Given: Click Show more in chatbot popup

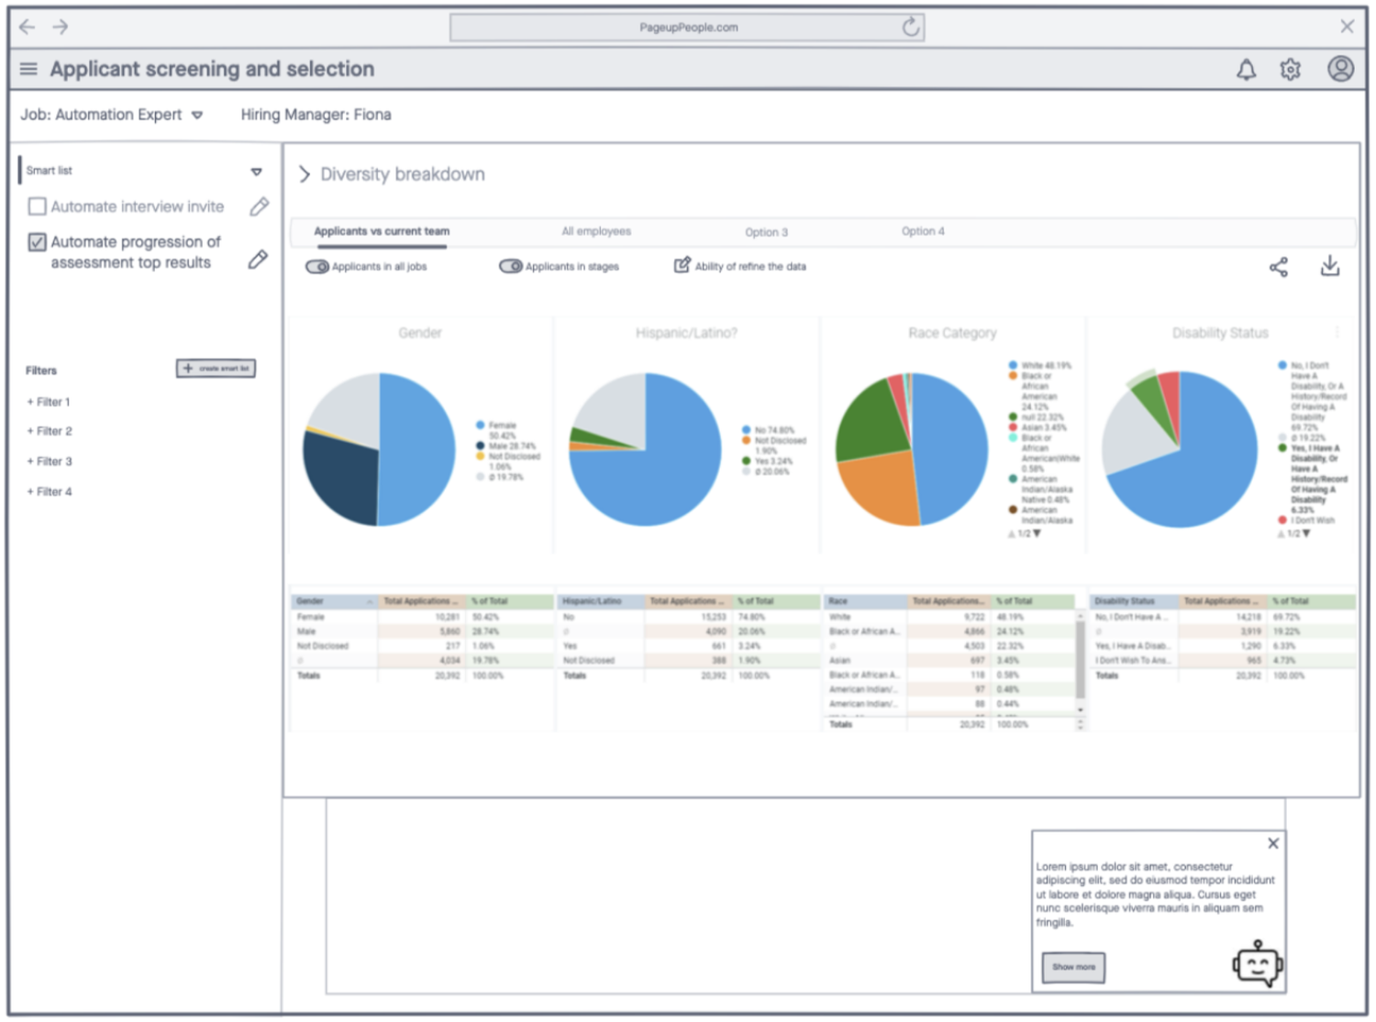Looking at the screenshot, I should 1073,967.
